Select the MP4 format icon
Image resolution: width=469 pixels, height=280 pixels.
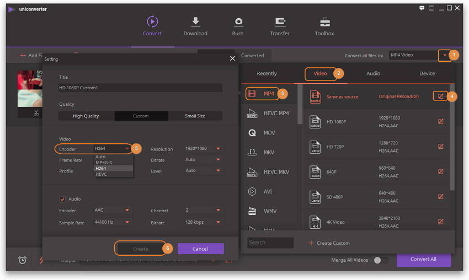pos(252,94)
